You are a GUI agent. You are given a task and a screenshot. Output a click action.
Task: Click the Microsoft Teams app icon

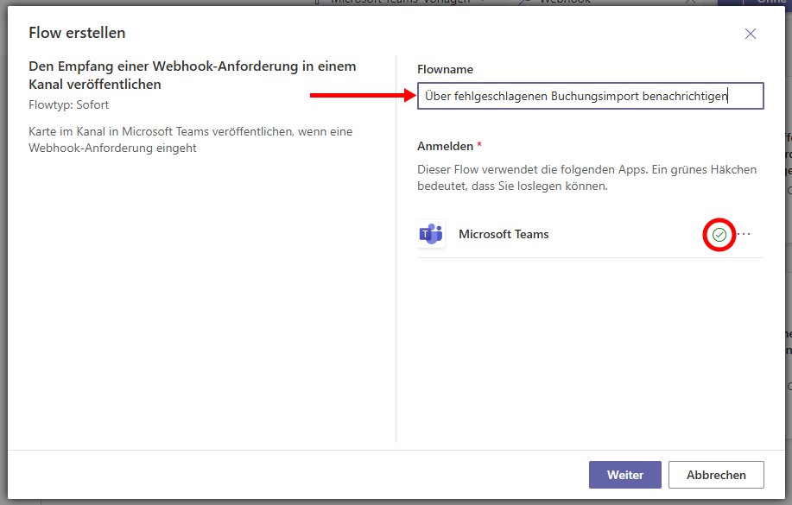coord(430,234)
